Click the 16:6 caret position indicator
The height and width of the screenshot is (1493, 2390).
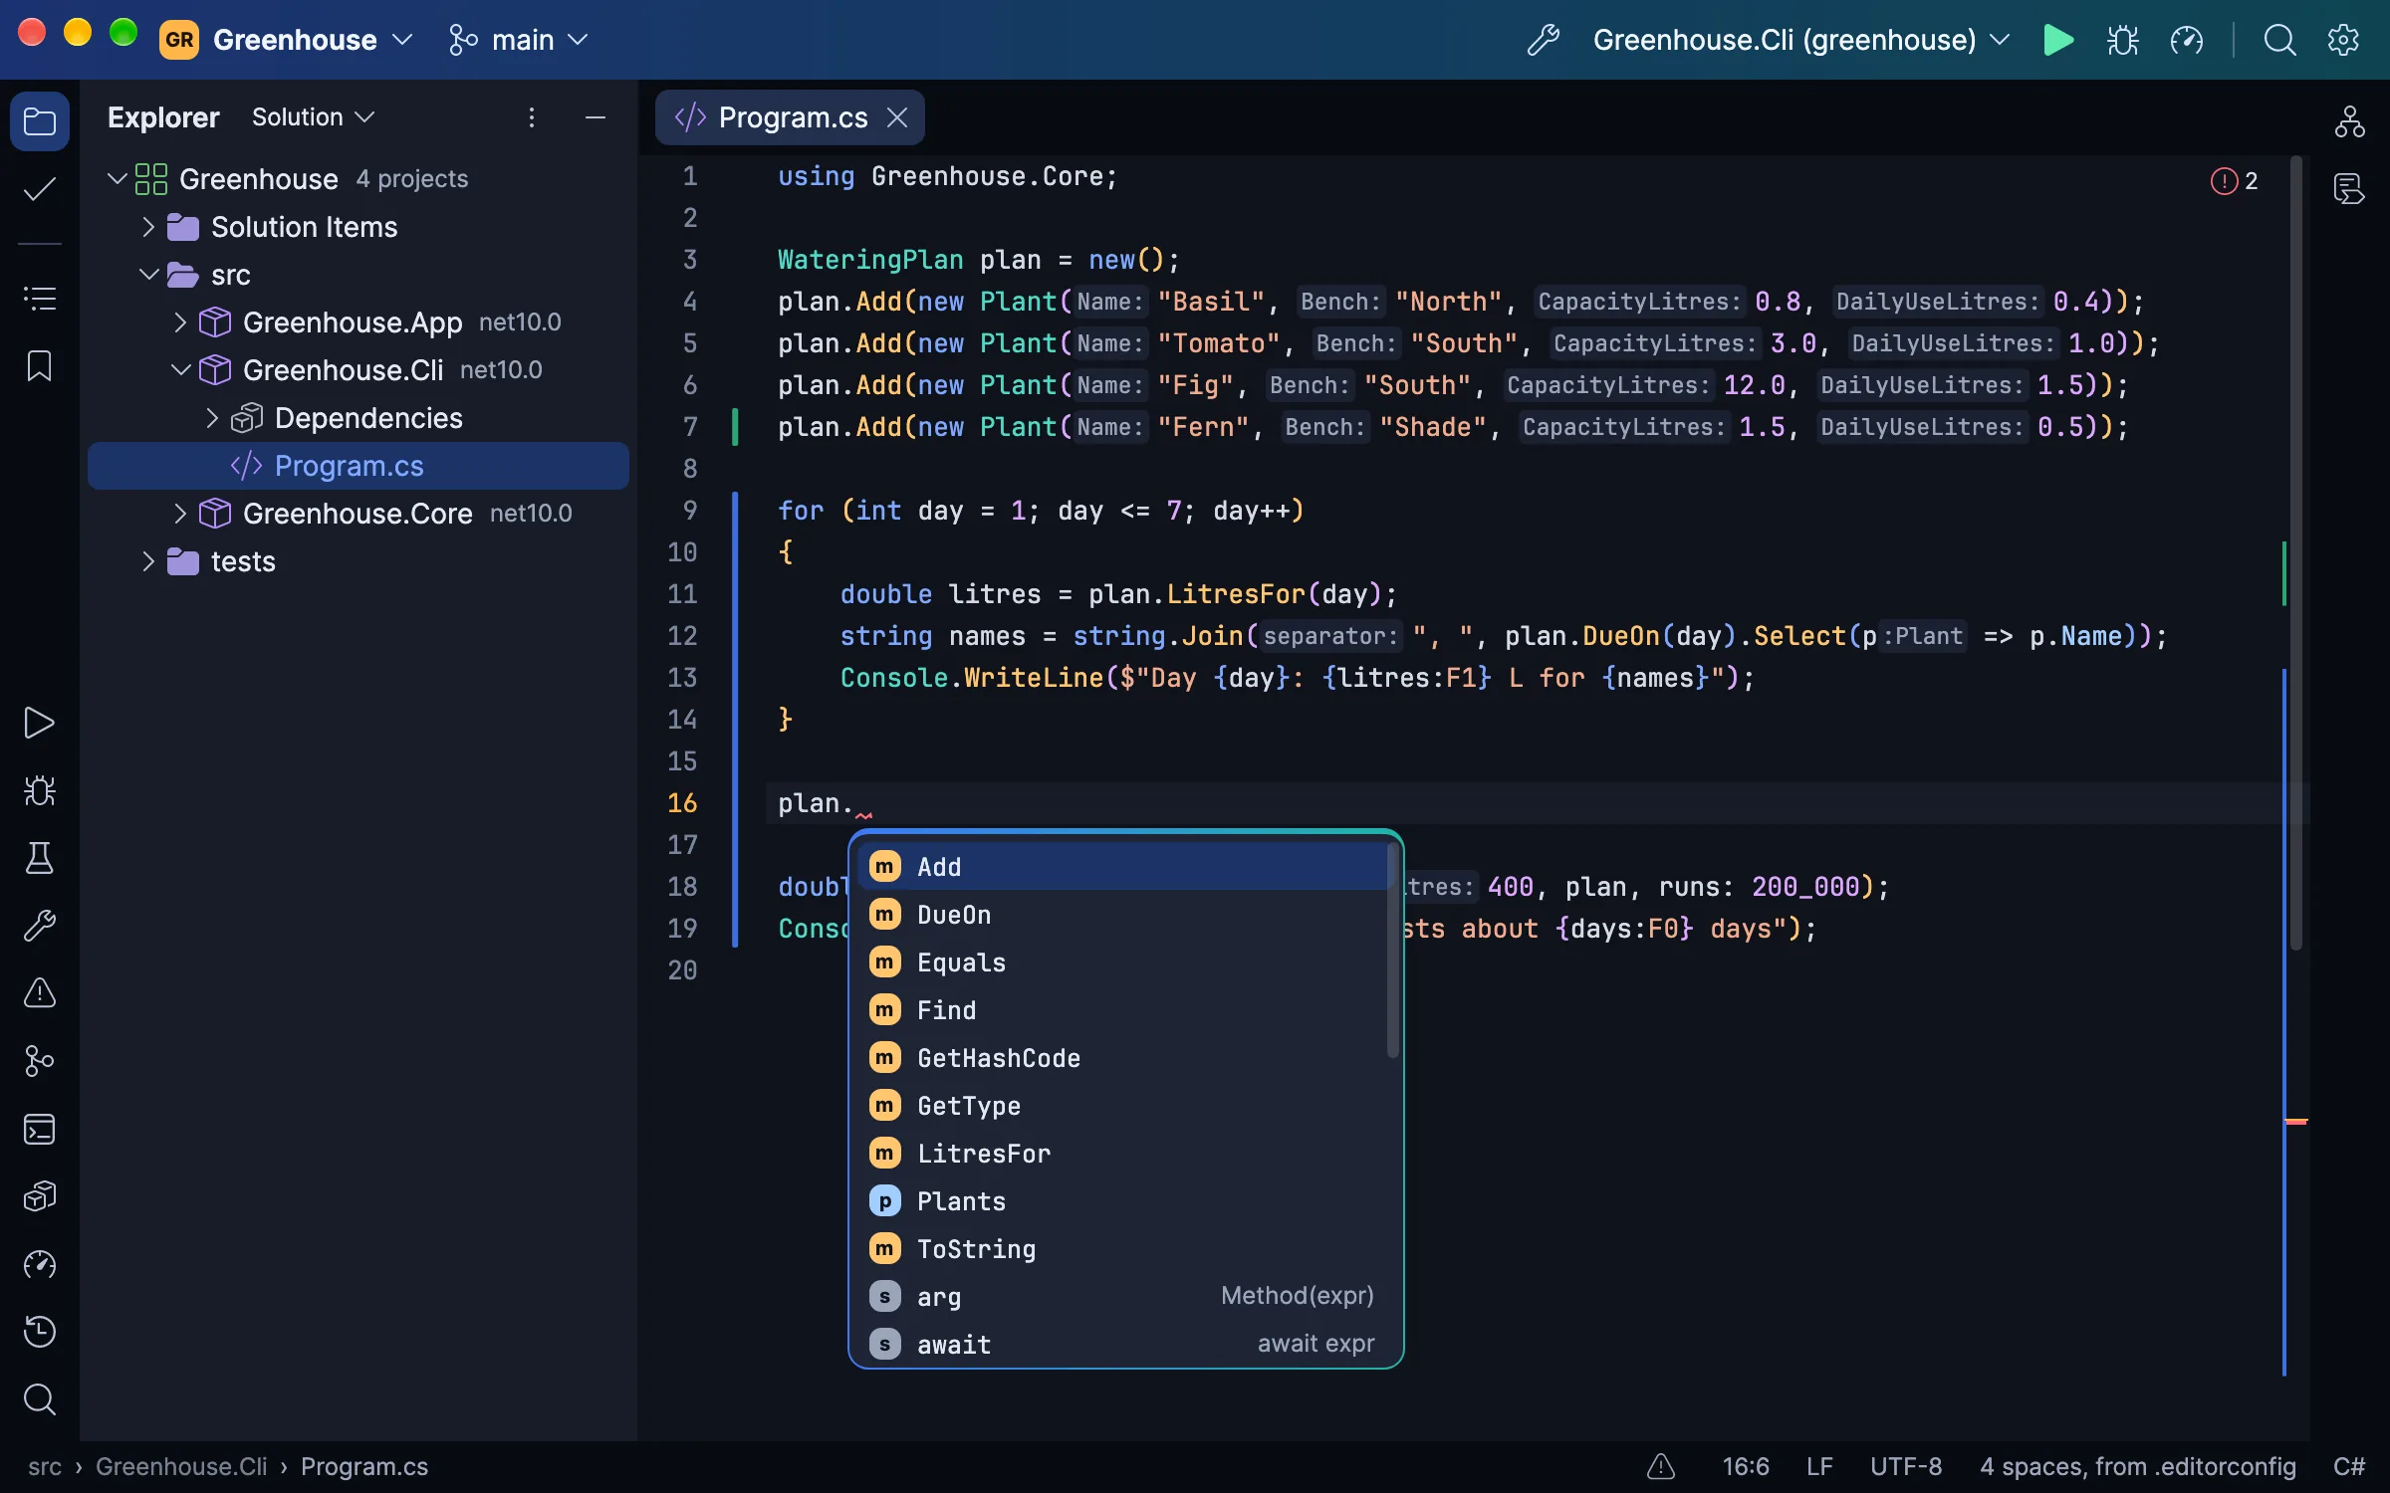(x=1746, y=1466)
